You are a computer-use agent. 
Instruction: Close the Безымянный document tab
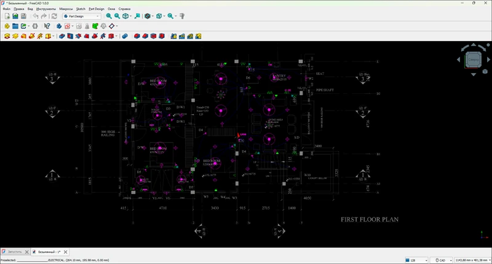tap(66, 252)
